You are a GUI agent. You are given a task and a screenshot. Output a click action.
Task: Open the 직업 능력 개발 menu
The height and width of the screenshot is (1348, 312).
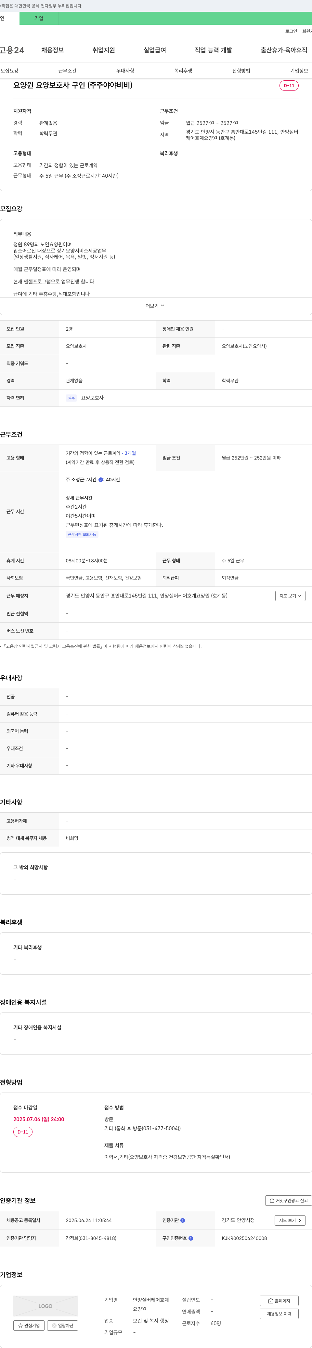(x=213, y=50)
